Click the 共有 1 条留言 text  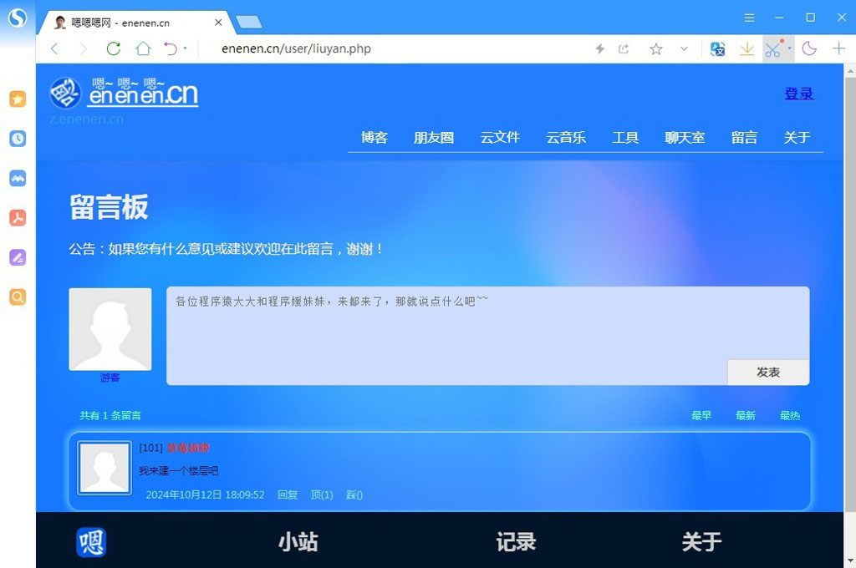click(x=110, y=416)
